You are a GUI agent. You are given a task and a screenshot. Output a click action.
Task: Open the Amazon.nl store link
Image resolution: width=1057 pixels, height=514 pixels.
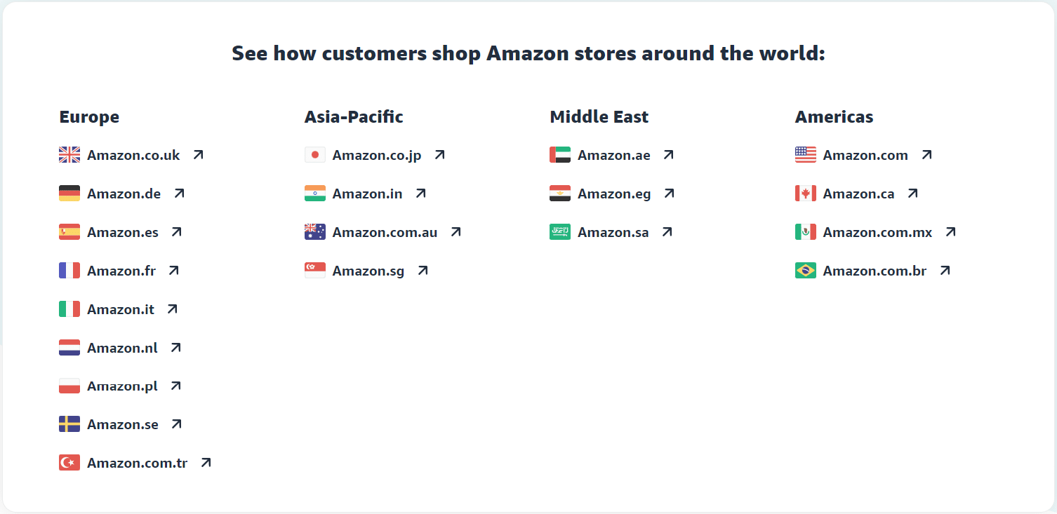tap(122, 348)
